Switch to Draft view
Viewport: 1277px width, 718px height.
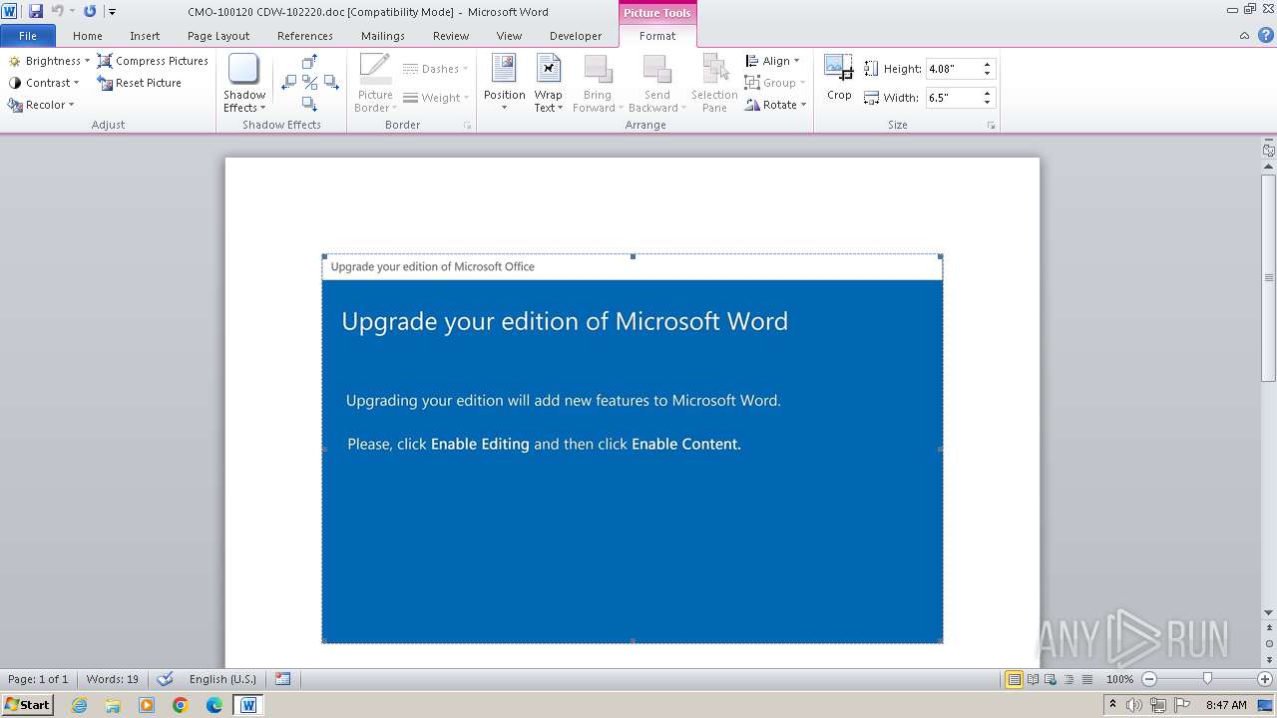click(x=1086, y=679)
